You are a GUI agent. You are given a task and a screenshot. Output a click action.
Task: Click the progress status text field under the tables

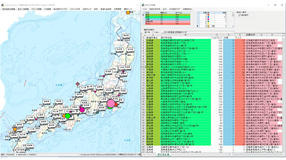pyautogui.click(x=199, y=32)
